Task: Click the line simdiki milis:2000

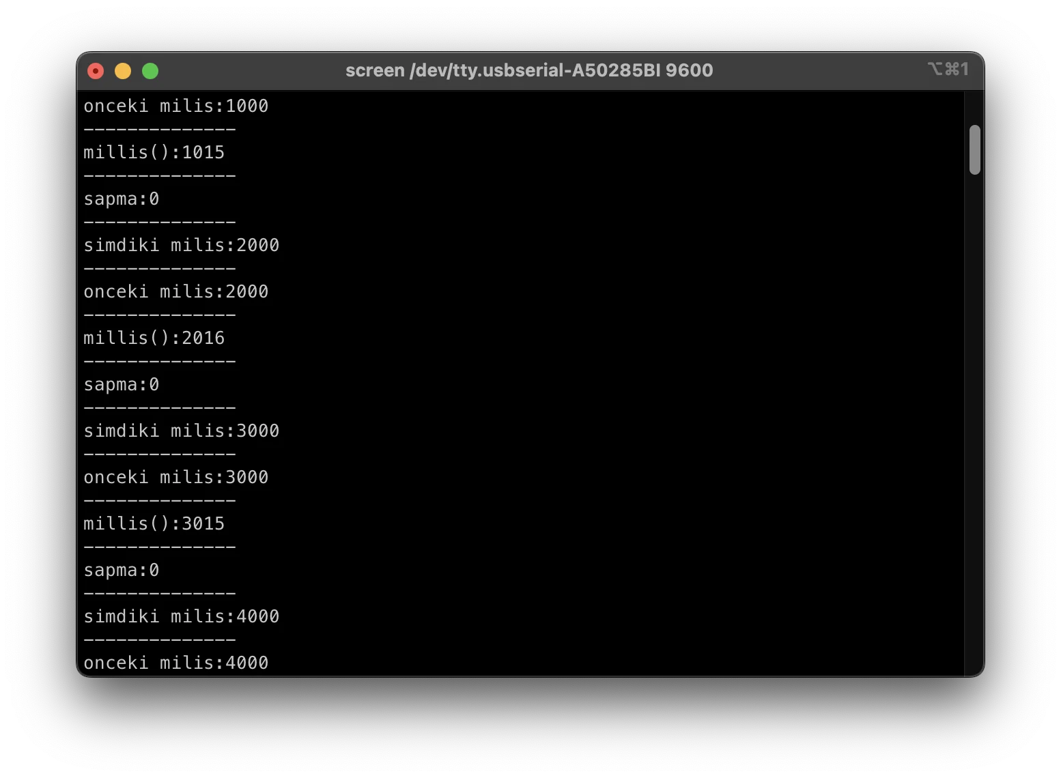Action: pyautogui.click(x=182, y=245)
